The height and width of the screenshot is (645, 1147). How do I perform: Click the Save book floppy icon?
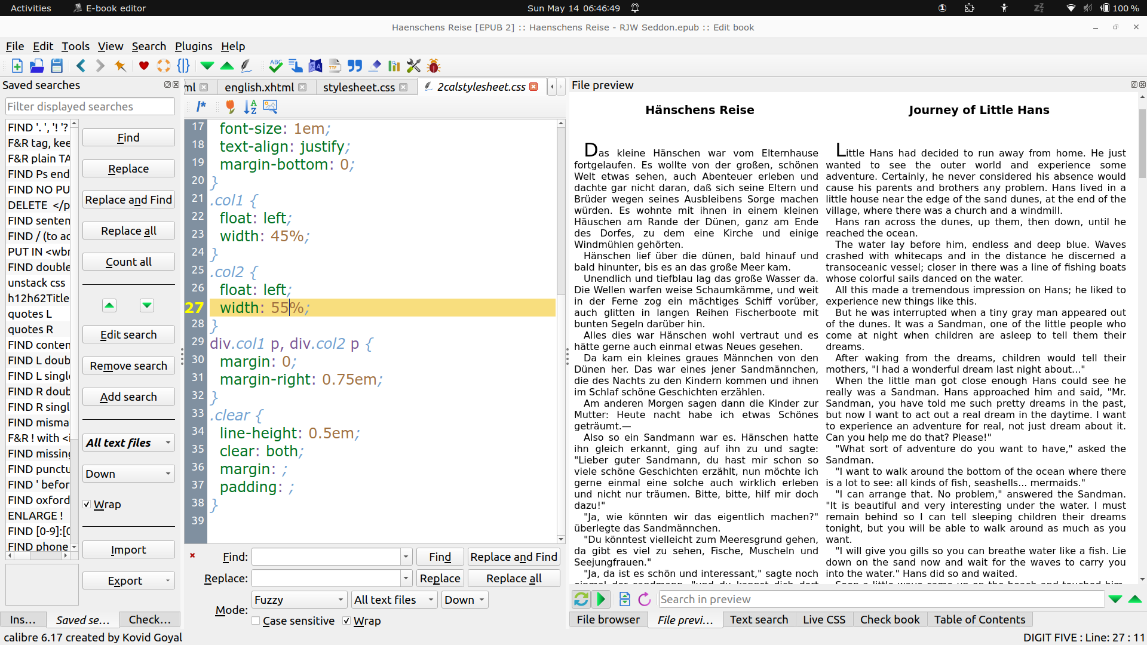click(57, 66)
